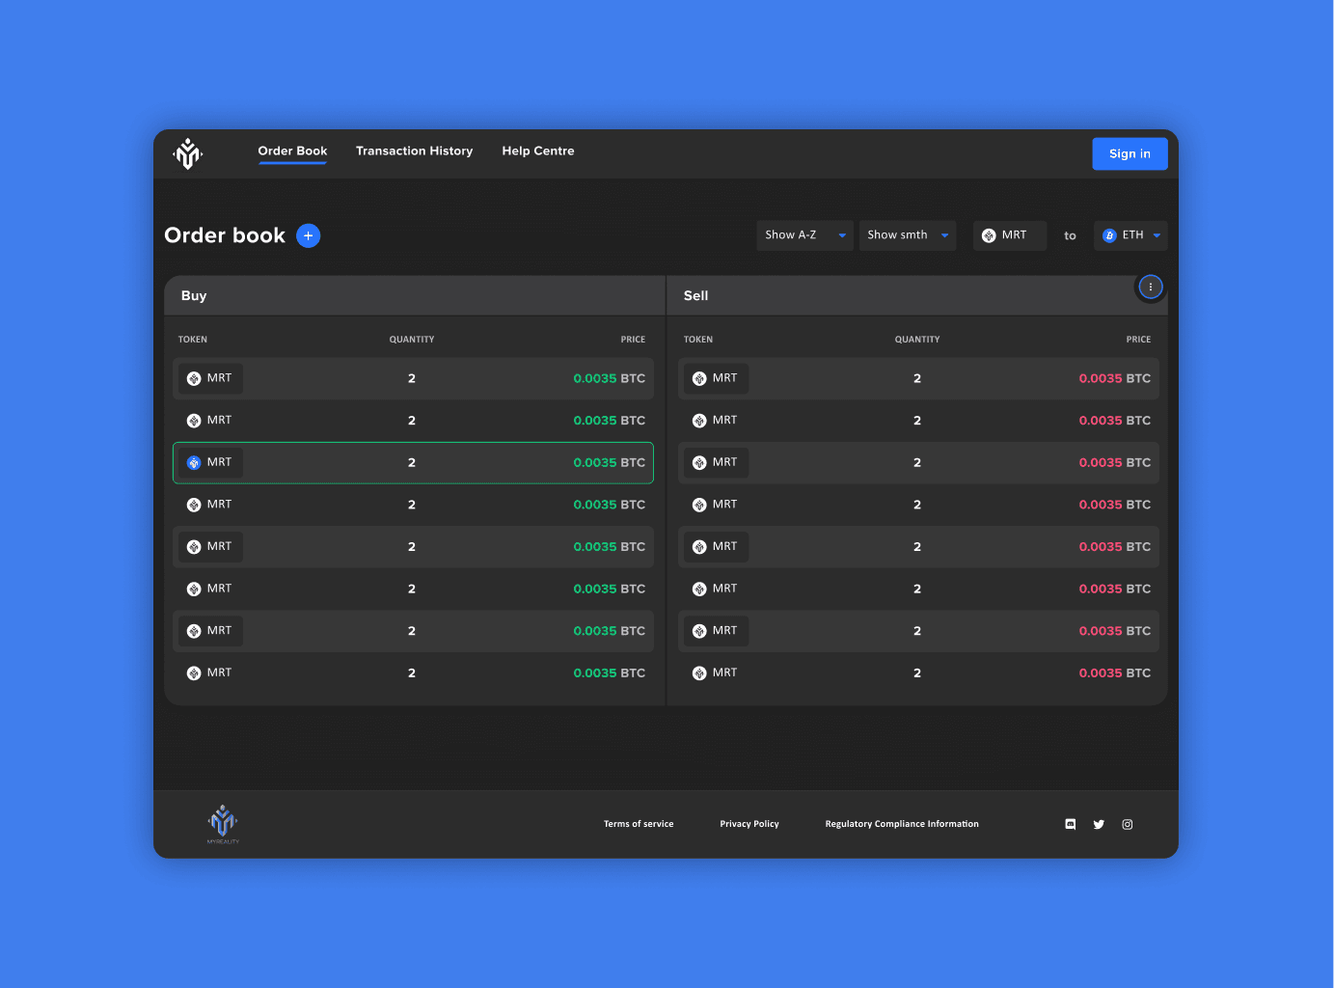
Task: Click the blue MRT token icon in highlighted row
Action: point(194,463)
